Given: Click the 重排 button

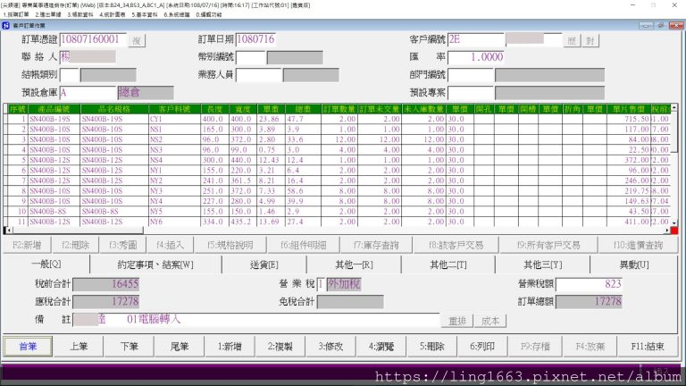Looking at the screenshot, I should pos(457,321).
